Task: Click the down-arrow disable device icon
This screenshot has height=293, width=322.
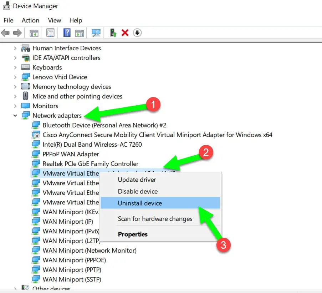Action: pyautogui.click(x=137, y=33)
